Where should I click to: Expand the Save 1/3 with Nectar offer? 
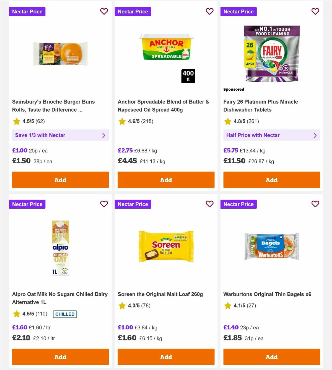pyautogui.click(x=60, y=135)
